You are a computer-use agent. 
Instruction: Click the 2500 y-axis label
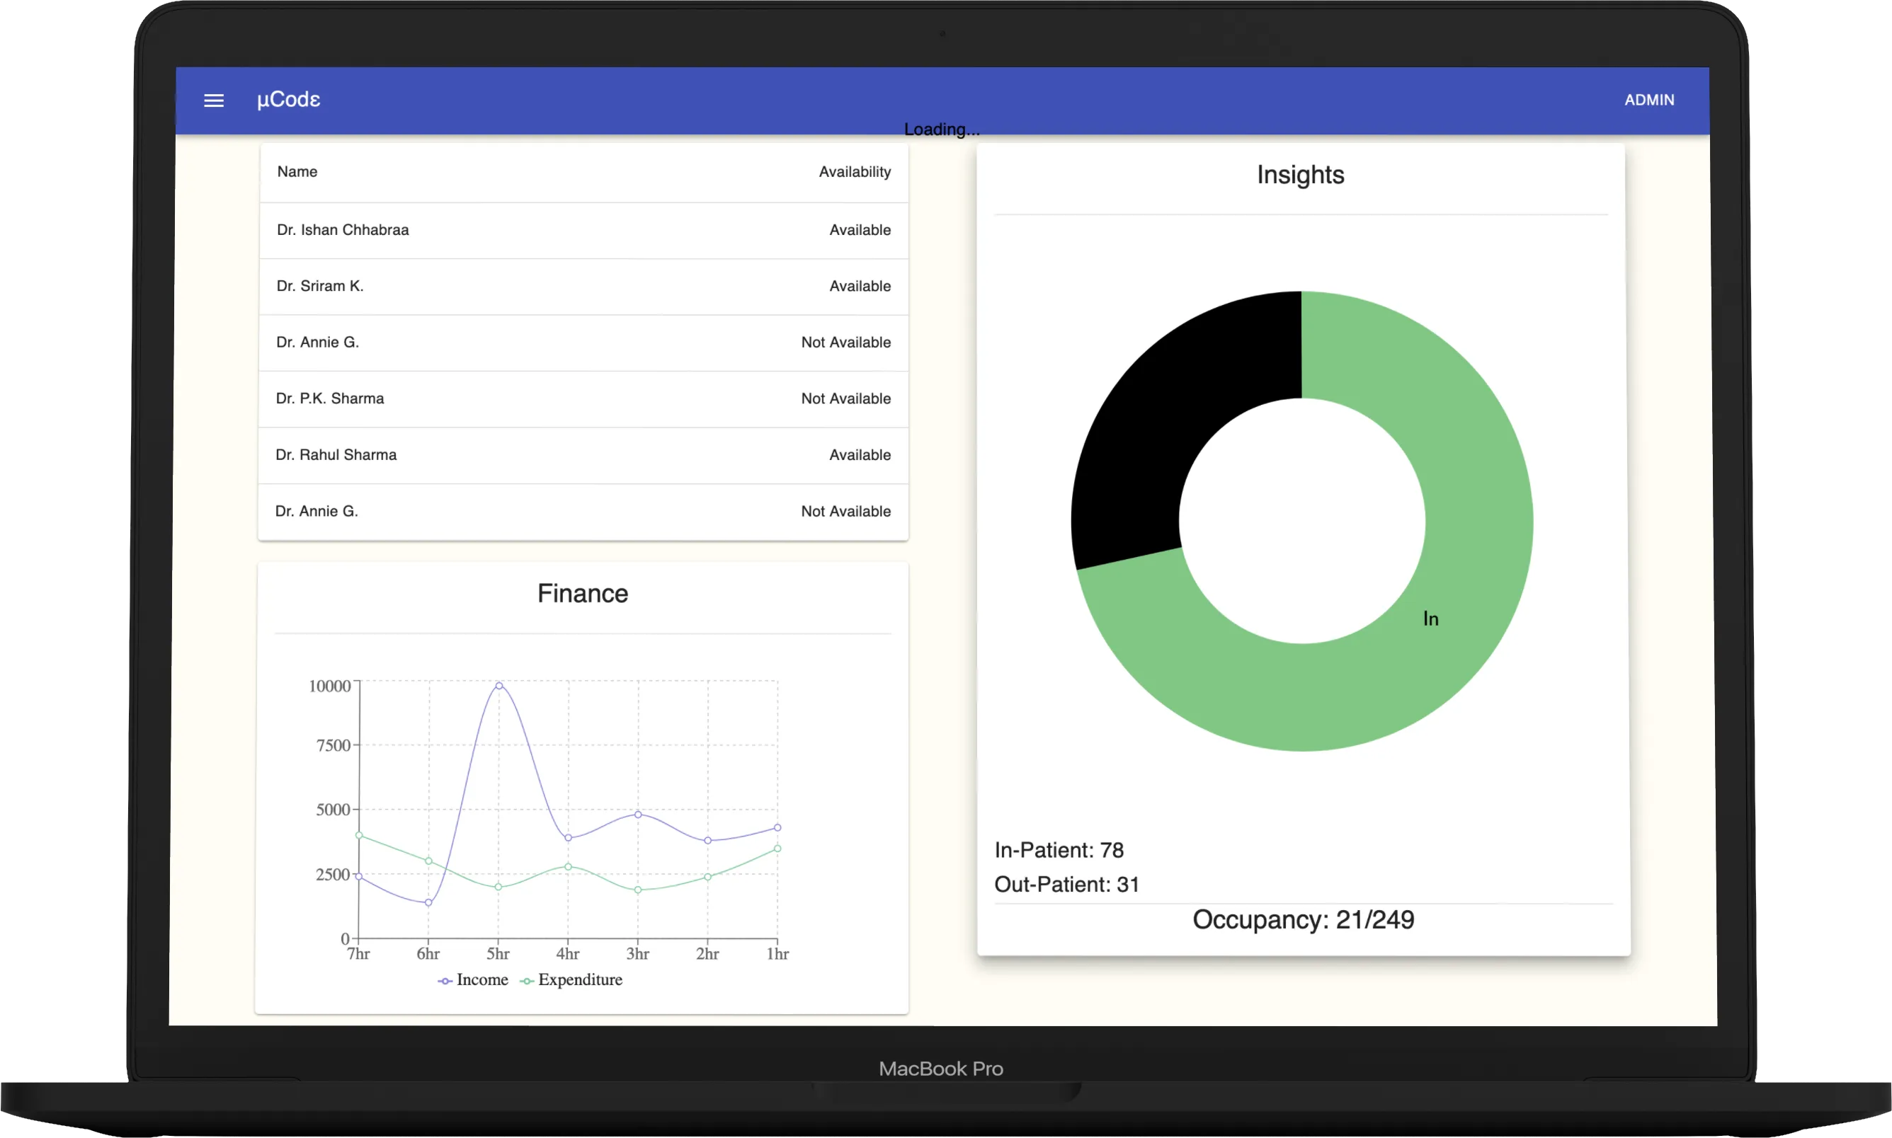(333, 875)
